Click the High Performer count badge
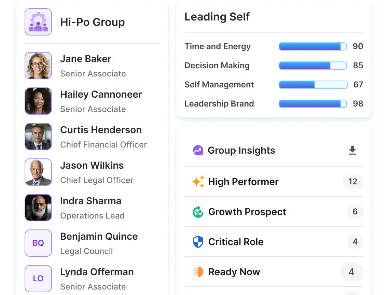The image size is (388, 295). (x=352, y=182)
